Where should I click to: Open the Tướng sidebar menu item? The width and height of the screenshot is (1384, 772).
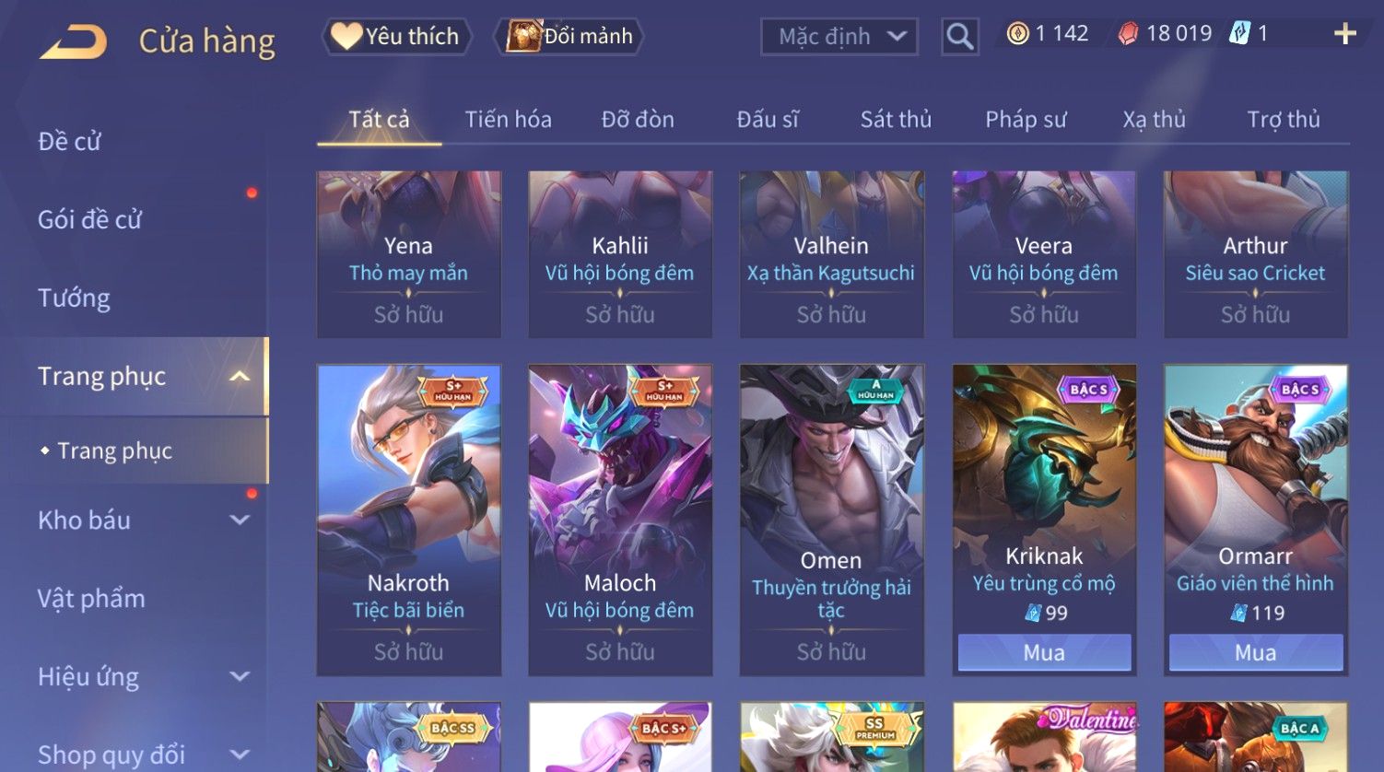74,298
